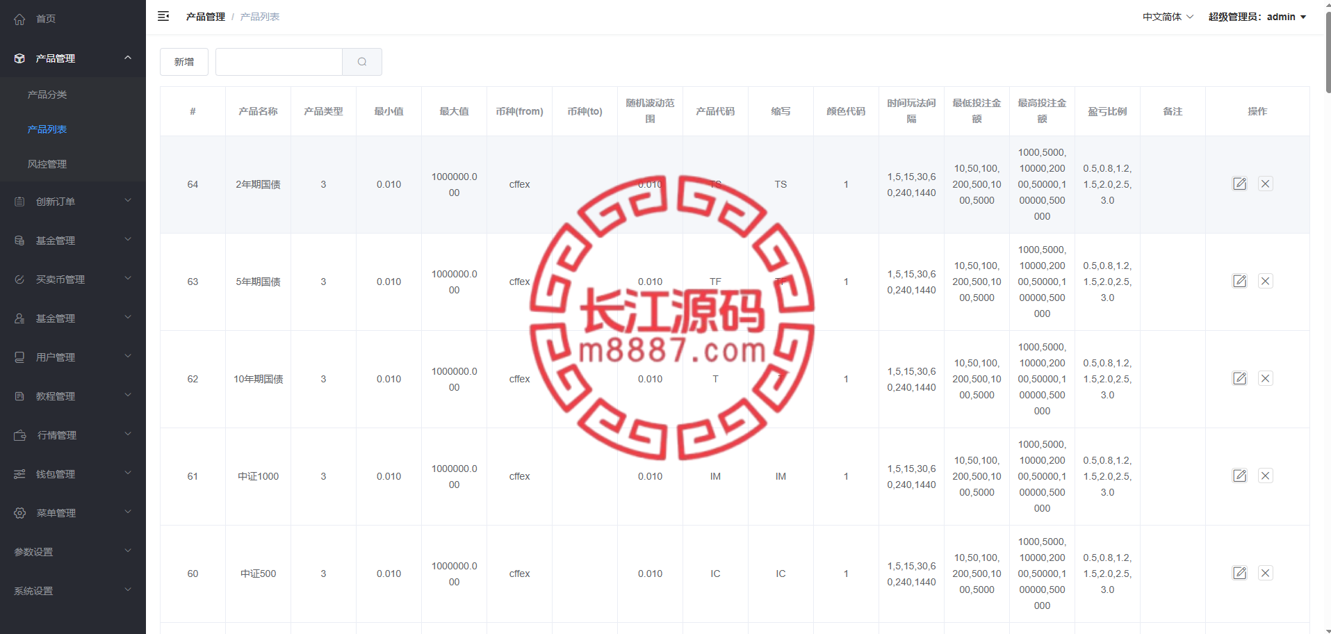Click the 用户管理 sidebar icon
Image resolution: width=1331 pixels, height=634 pixels.
[x=19, y=357]
